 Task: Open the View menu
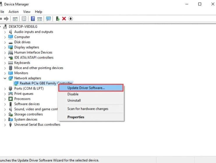coord(27,12)
